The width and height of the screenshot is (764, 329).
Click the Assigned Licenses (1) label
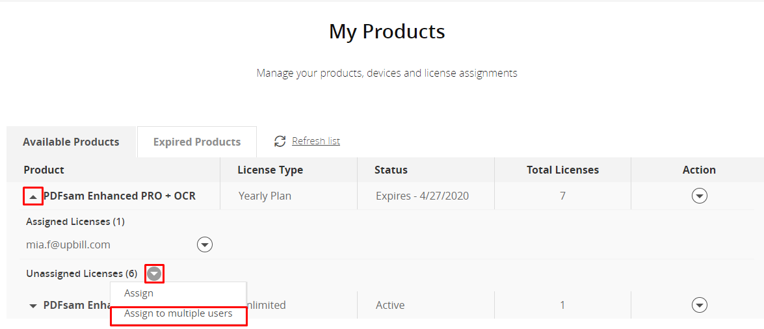pyautogui.click(x=75, y=222)
